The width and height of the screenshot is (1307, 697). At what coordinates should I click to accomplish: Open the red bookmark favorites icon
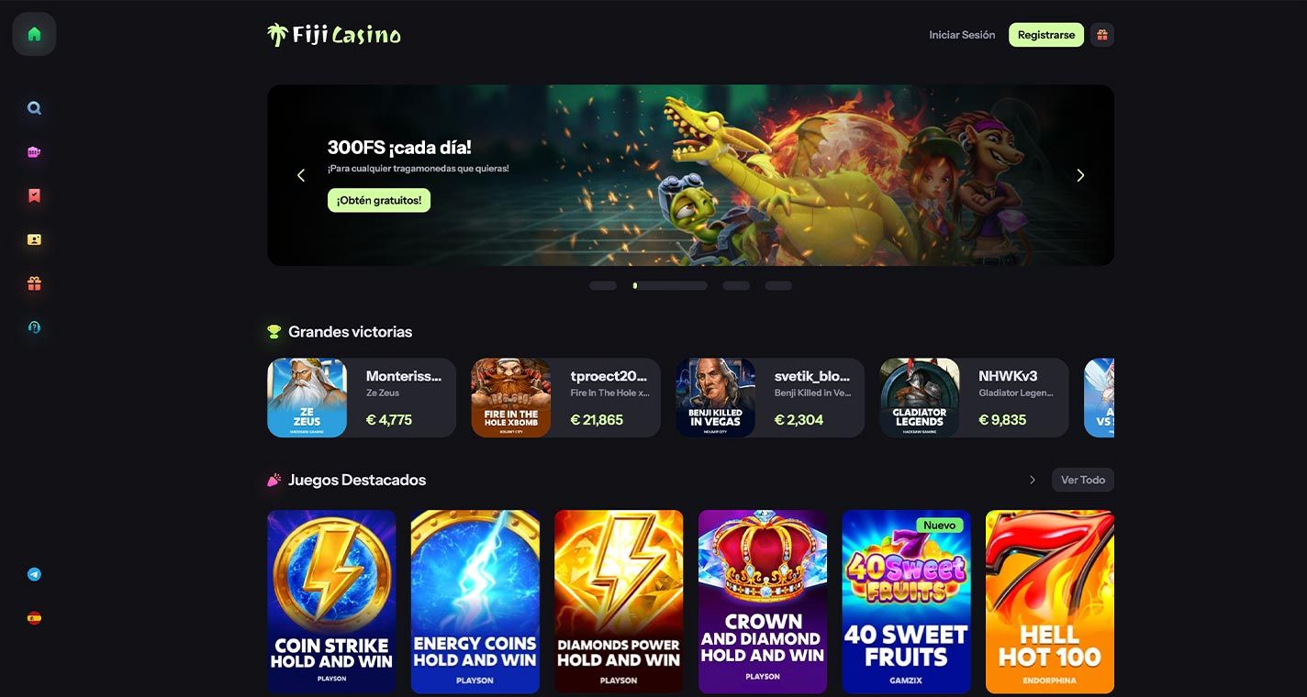pos(34,195)
